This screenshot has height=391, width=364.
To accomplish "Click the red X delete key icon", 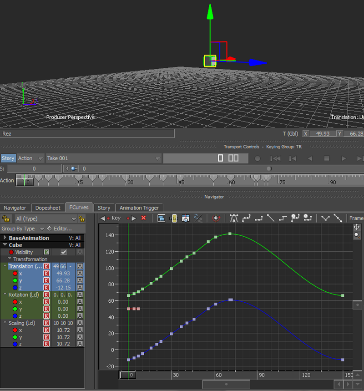I will [x=144, y=218].
